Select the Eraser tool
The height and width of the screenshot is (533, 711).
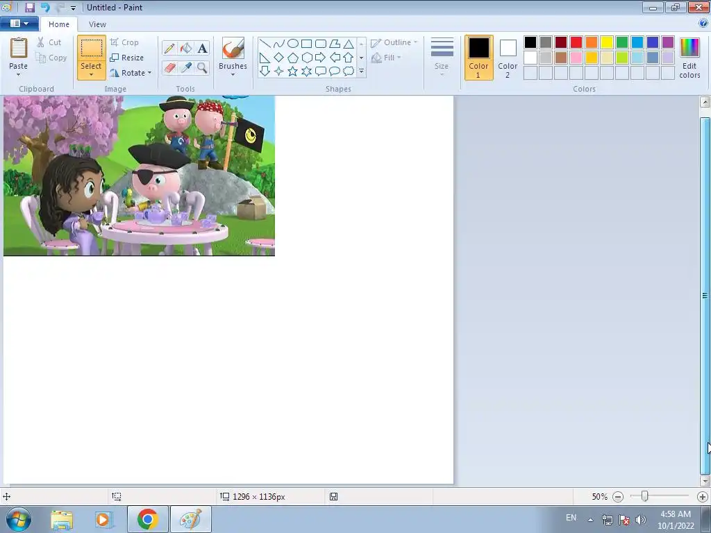tap(169, 68)
